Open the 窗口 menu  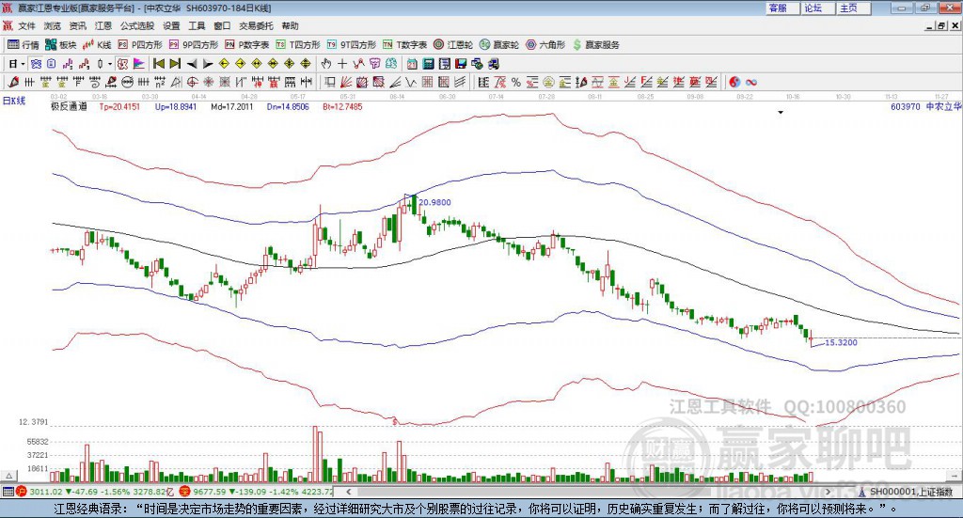pos(222,25)
